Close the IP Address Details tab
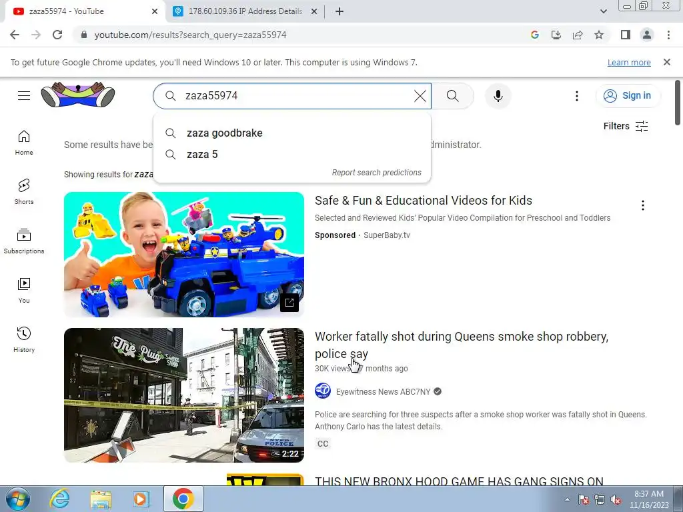Image resolution: width=683 pixels, height=512 pixels. [x=314, y=12]
